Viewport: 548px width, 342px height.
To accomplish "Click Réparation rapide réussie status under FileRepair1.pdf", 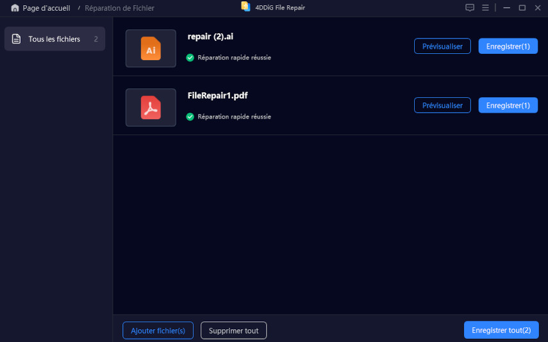I will (x=234, y=117).
